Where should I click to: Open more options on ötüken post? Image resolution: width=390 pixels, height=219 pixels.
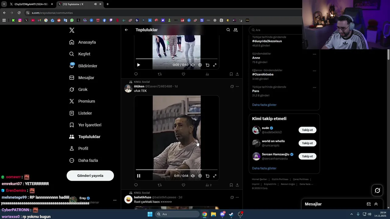click(x=237, y=86)
